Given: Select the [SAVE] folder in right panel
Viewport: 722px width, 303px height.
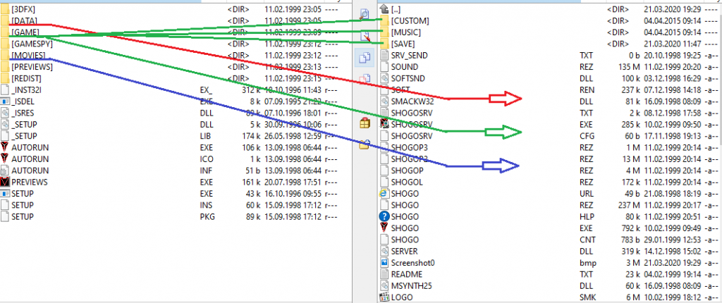Looking at the screenshot, I should pos(550,44).
